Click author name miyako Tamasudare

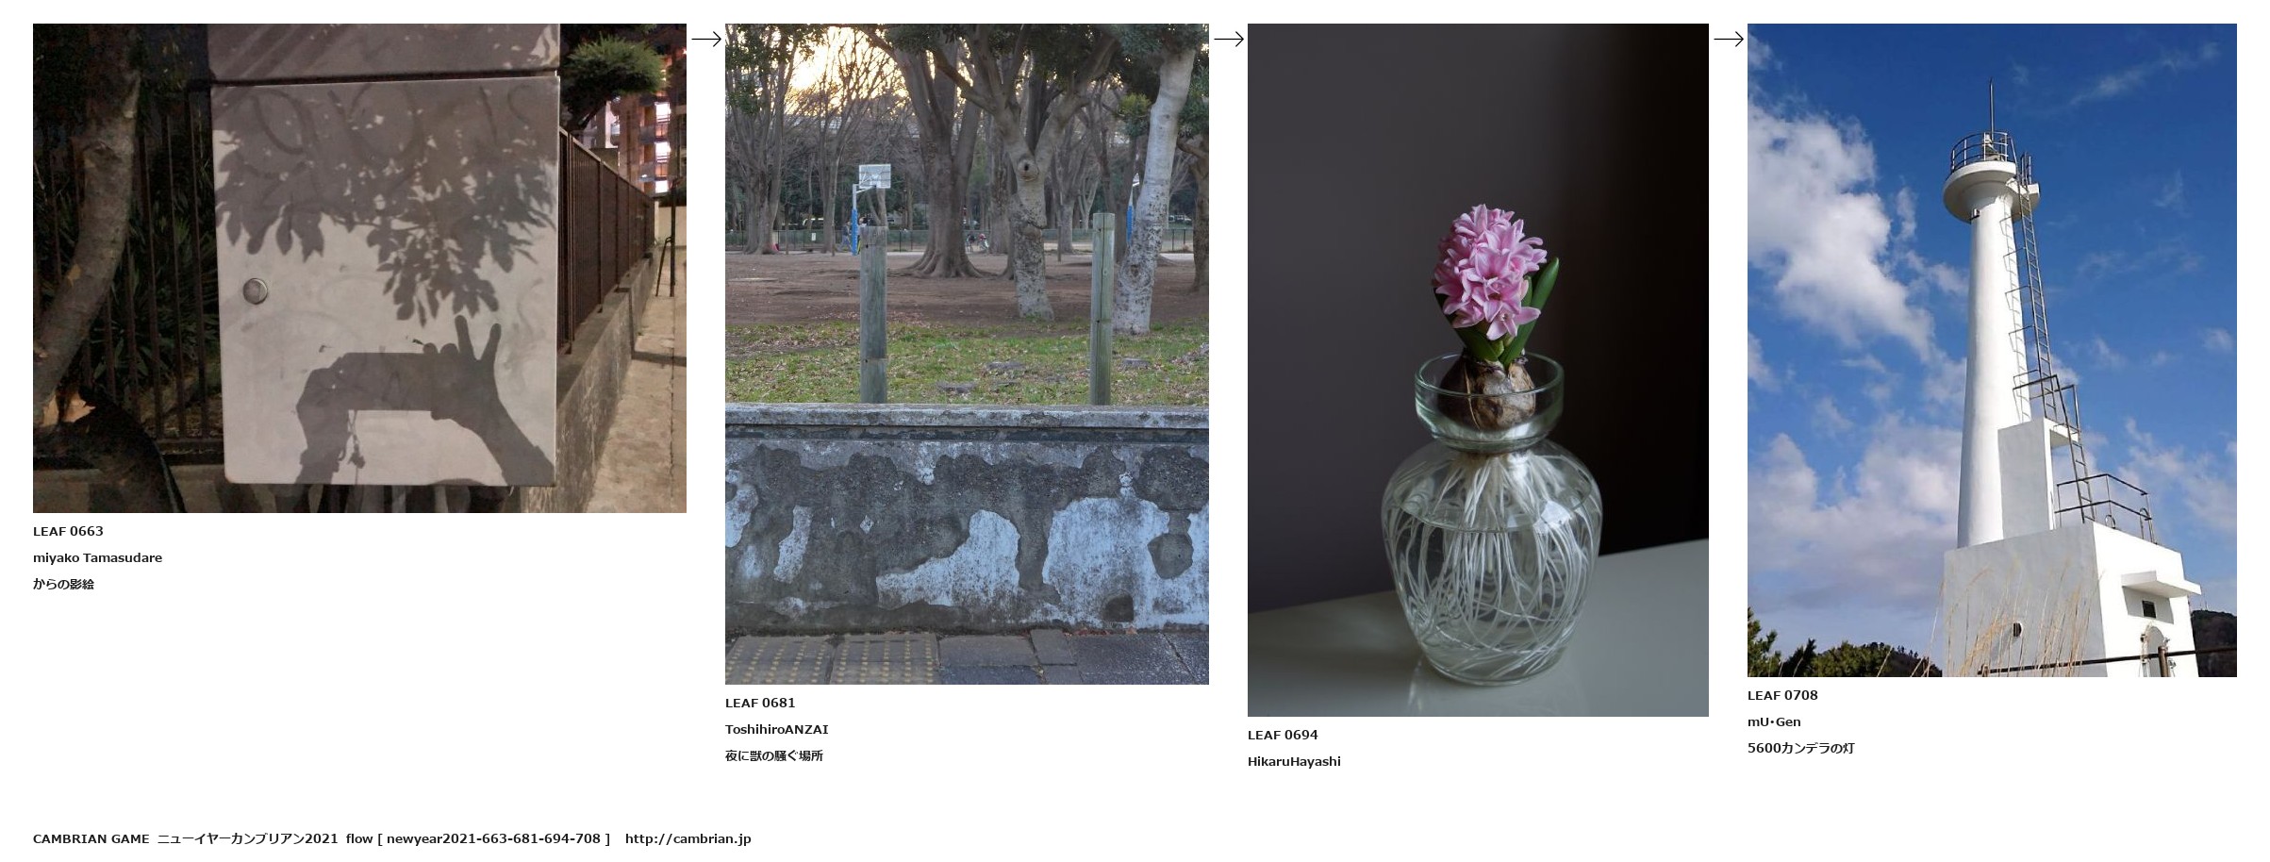click(x=97, y=557)
